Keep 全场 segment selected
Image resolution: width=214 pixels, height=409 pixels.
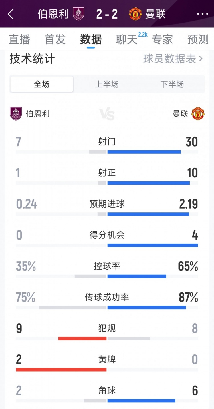tap(41, 84)
